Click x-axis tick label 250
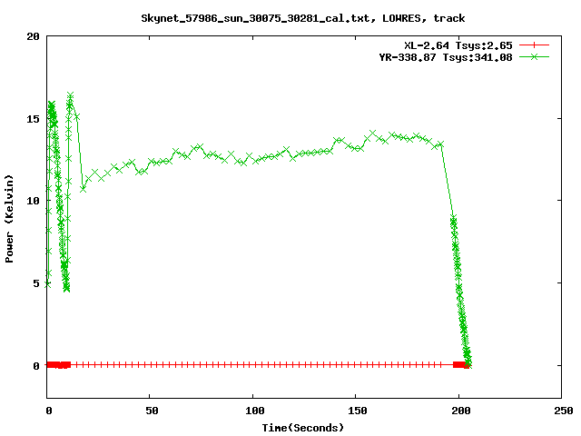Viewport: 581px width, 436px height. coord(563,411)
